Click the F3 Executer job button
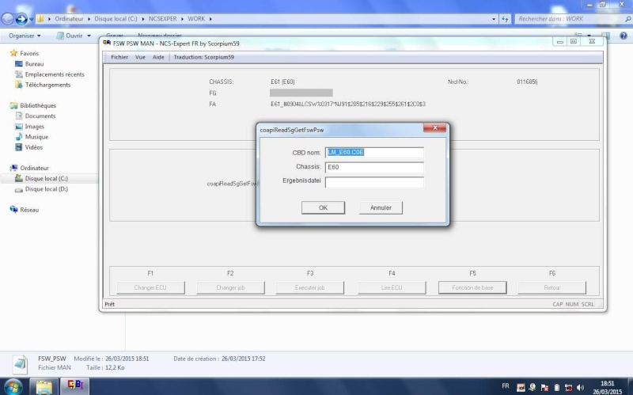 point(310,287)
